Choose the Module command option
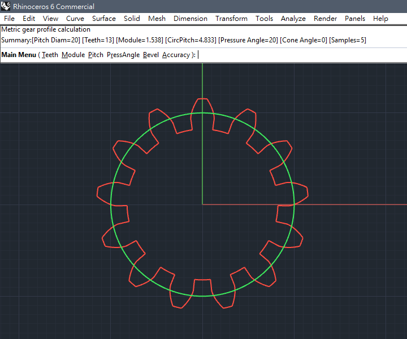This screenshot has width=407, height=339. (x=73, y=55)
